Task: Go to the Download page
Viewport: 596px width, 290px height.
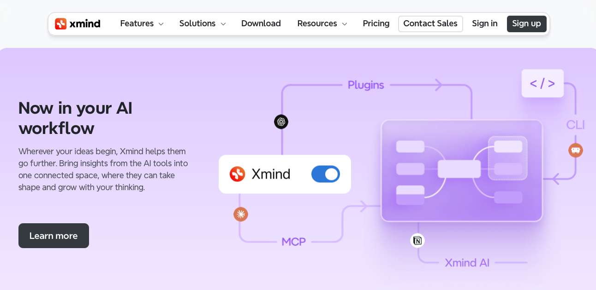Action: pos(261,23)
